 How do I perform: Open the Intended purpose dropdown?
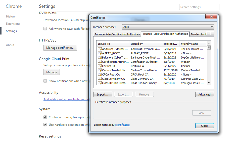tap(168, 27)
